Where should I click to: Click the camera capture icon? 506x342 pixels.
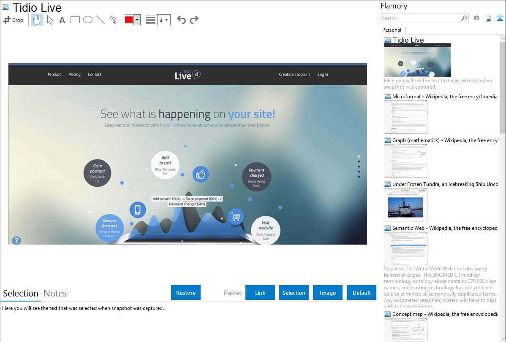pos(476,18)
